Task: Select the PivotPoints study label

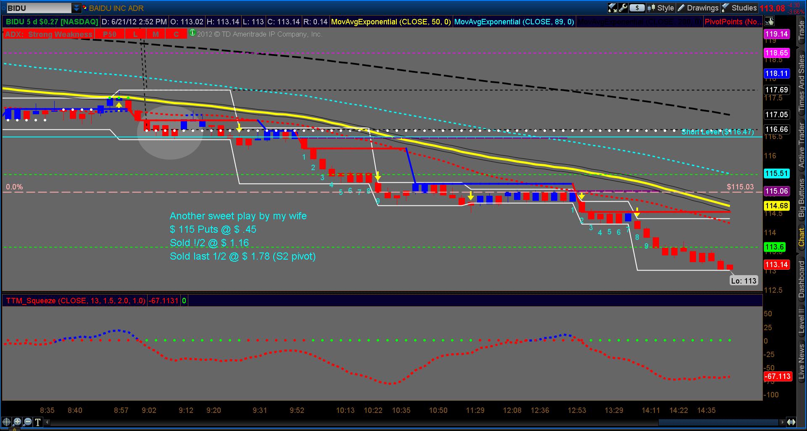Action: tap(733, 22)
